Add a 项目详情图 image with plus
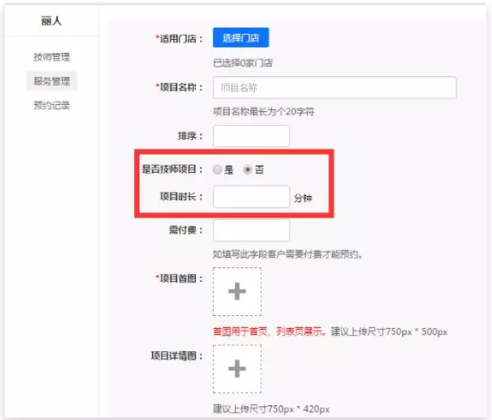This screenshot has width=492, height=420. [237, 369]
